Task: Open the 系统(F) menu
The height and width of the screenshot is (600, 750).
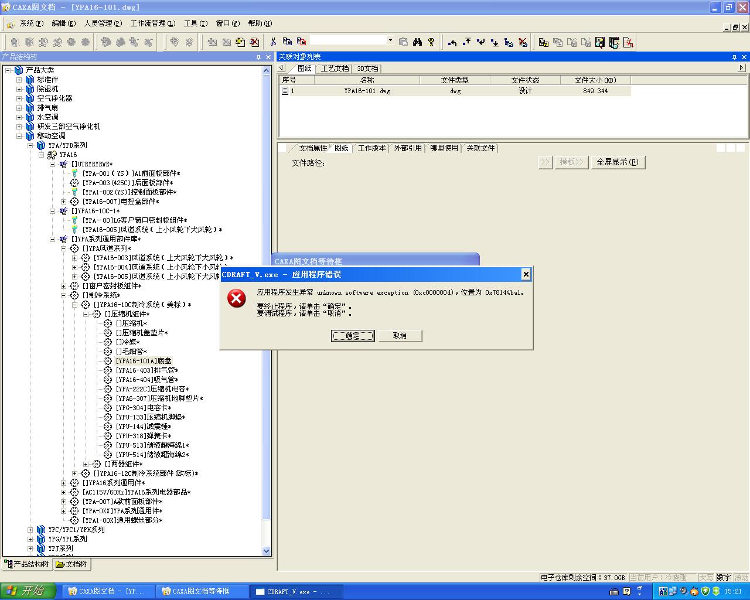Action: [32, 23]
